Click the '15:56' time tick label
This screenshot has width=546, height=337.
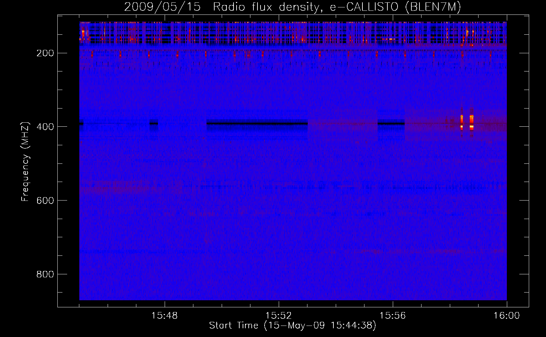(x=393, y=316)
